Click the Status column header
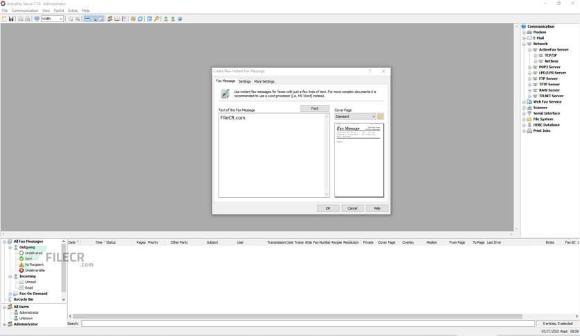This screenshot has height=336, width=580. [111, 242]
